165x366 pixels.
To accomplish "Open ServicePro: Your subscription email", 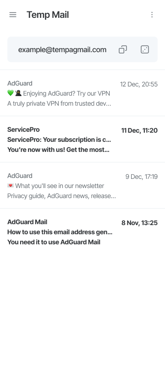I will pos(82,140).
